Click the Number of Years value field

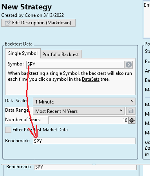tap(89, 120)
